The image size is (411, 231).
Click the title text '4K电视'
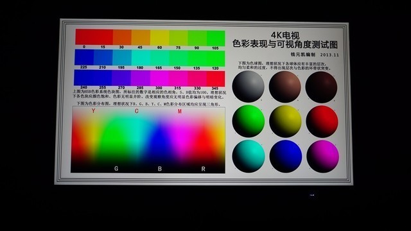tap(285, 35)
